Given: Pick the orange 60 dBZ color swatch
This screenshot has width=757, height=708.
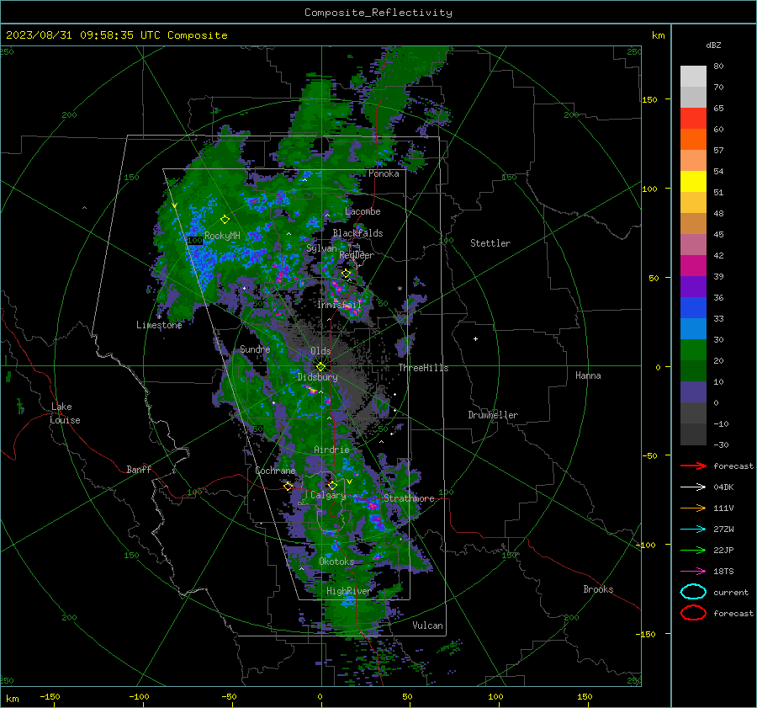Looking at the screenshot, I should (x=693, y=139).
